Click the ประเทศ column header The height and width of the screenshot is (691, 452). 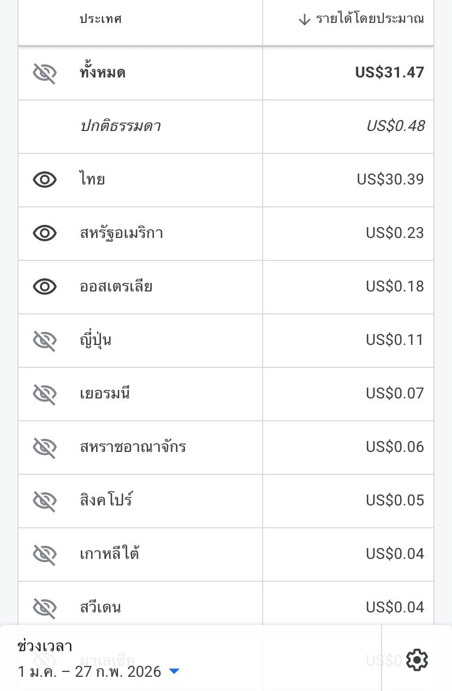click(100, 19)
